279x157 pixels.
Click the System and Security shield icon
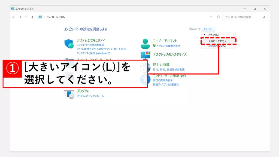(x=69, y=44)
